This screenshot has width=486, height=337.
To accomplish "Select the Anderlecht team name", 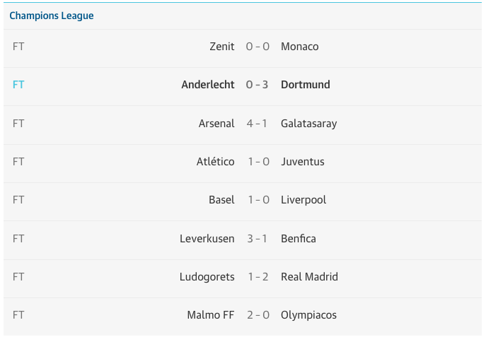I will [x=208, y=85].
